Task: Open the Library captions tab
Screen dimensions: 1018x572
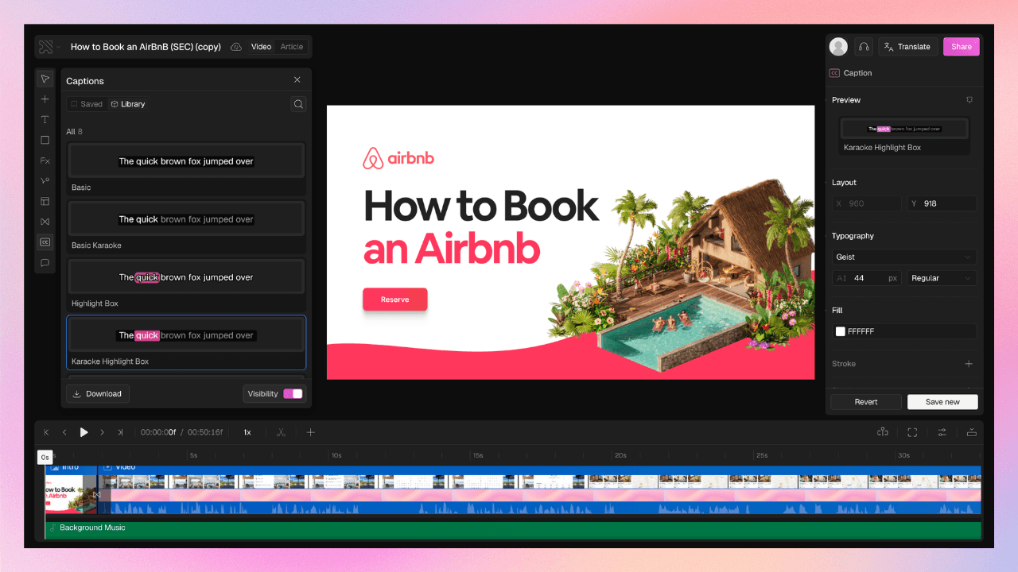Action: 128,104
